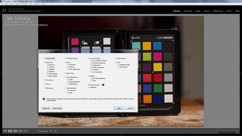Viewport: 242px width, 136px height.
Task: Uncheck White Balance checkbox
Action: click(x=45, y=58)
